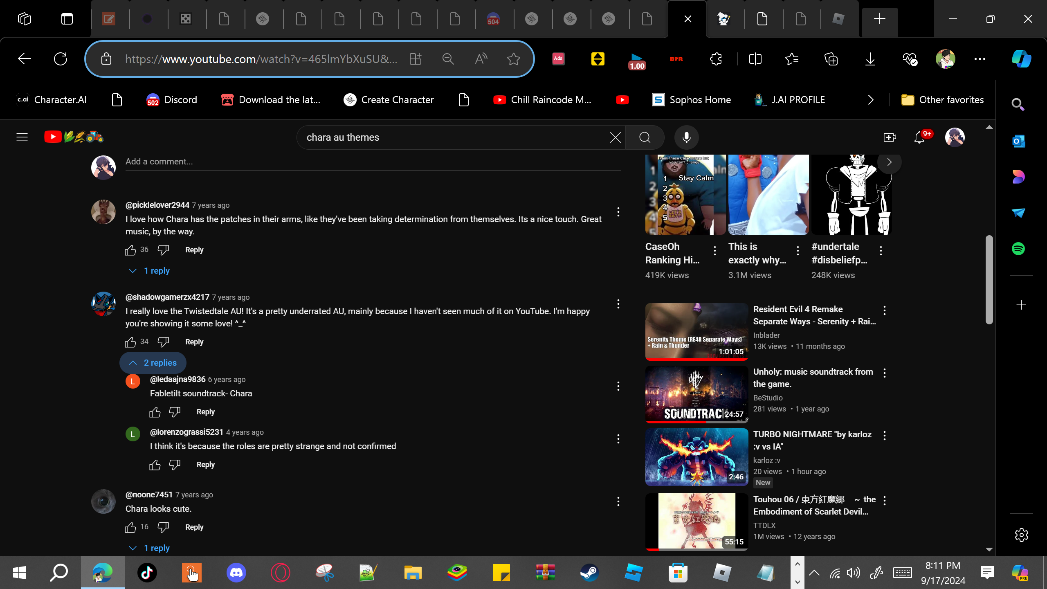Screen dimensions: 1047x589
Task: Click the YouTube create video icon
Action: [x=890, y=137]
